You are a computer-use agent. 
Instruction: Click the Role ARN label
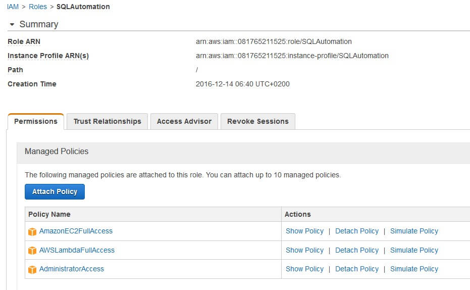click(24, 41)
